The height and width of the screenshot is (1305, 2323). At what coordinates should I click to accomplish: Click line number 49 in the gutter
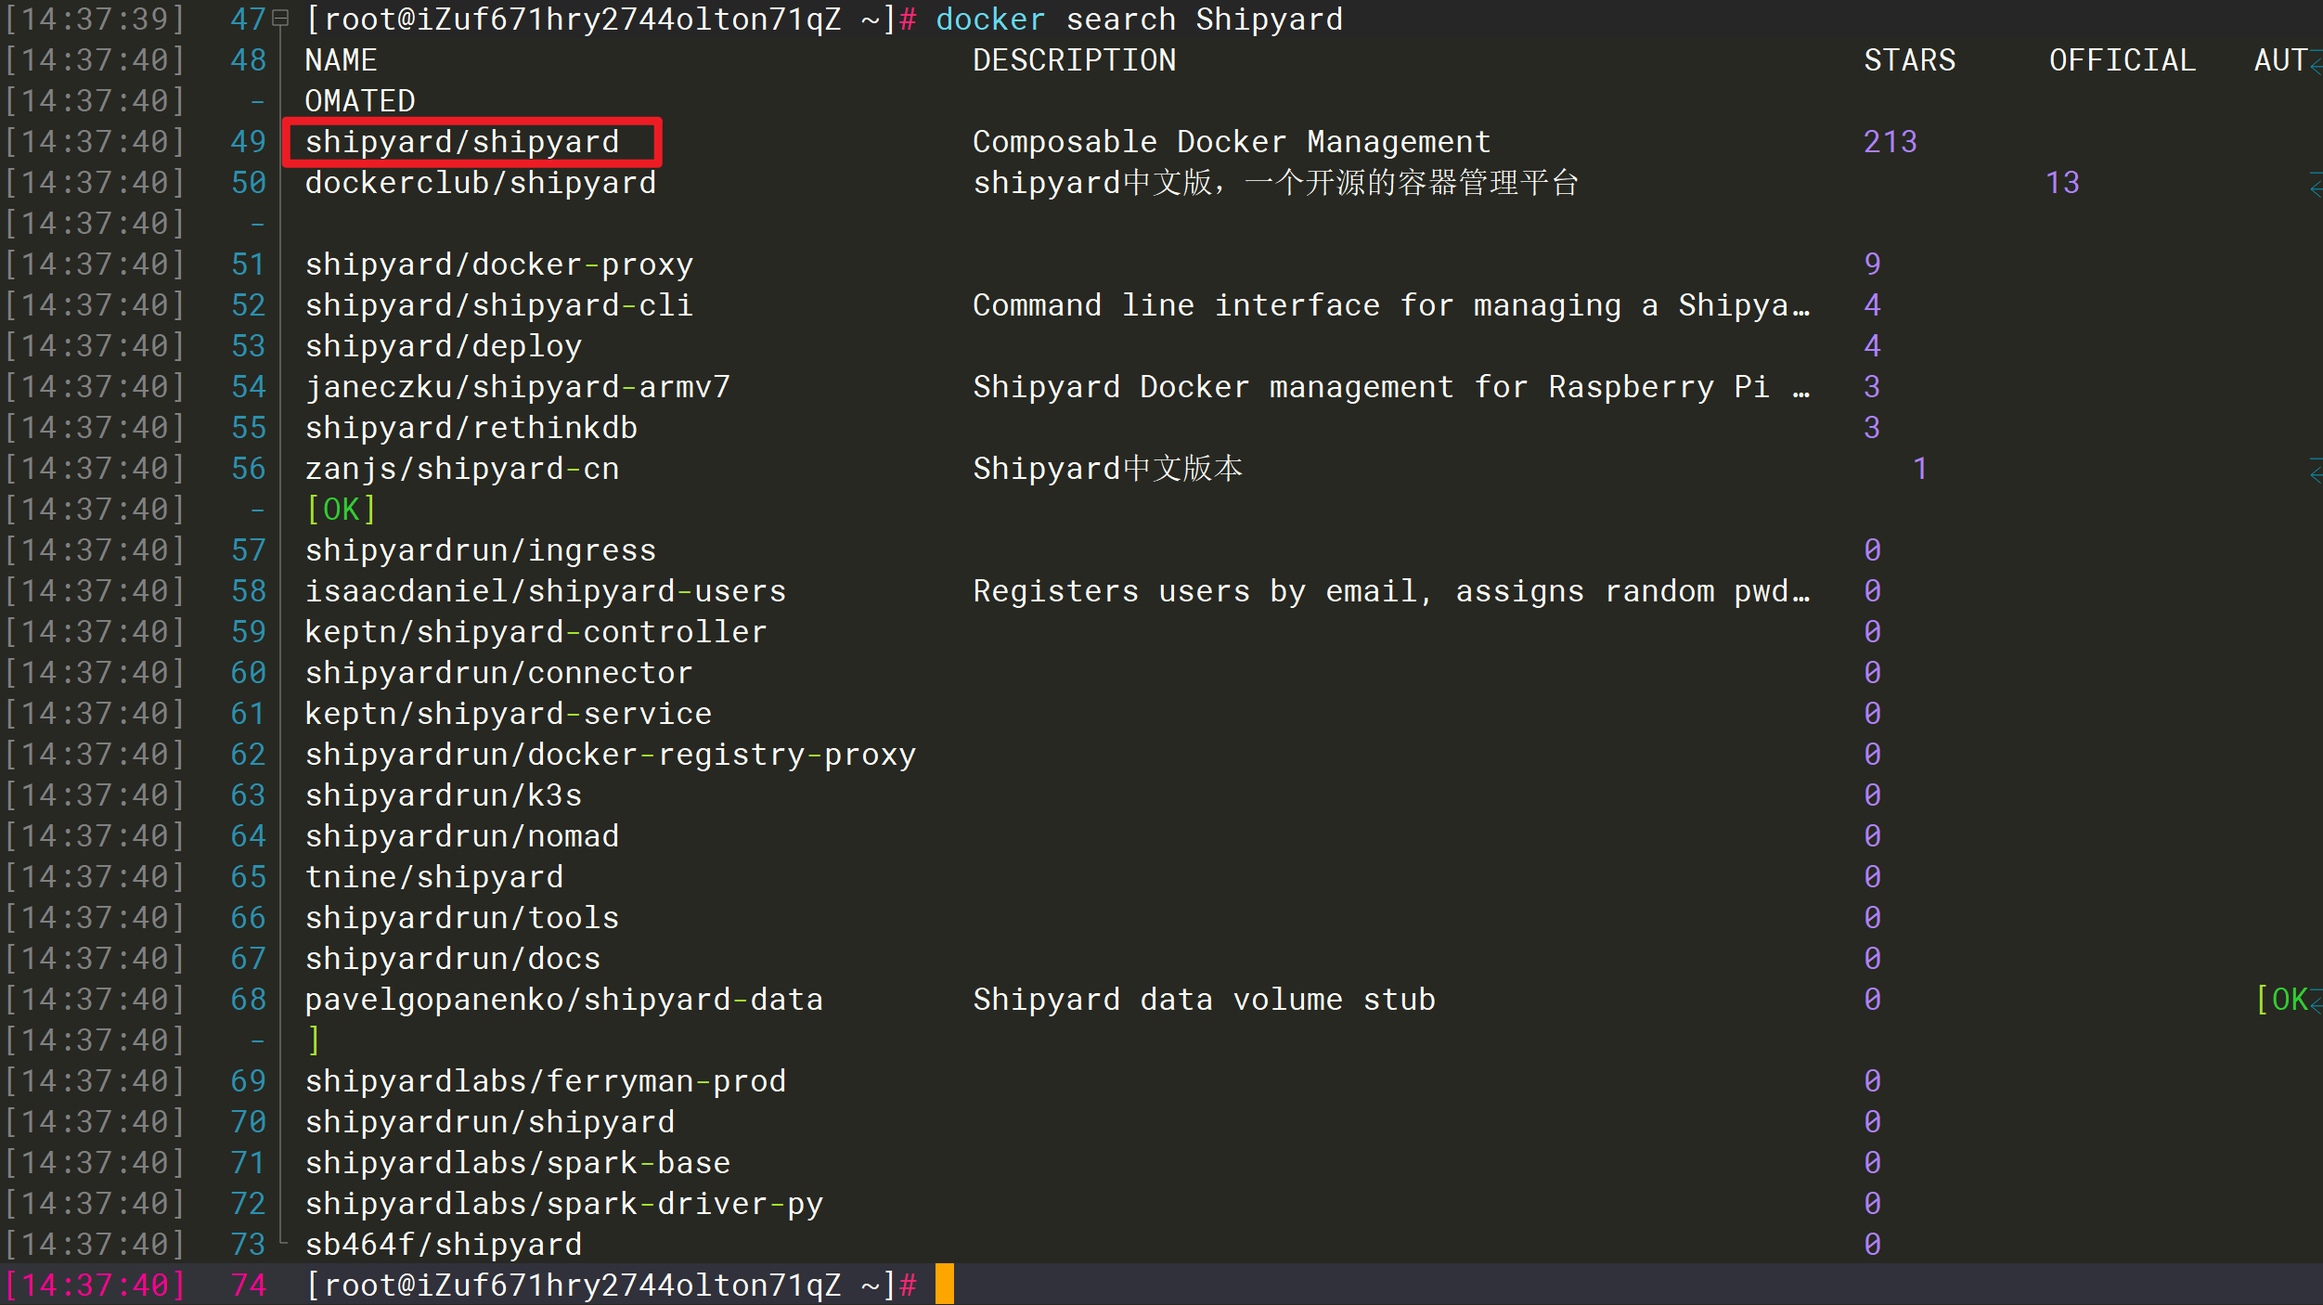(248, 142)
